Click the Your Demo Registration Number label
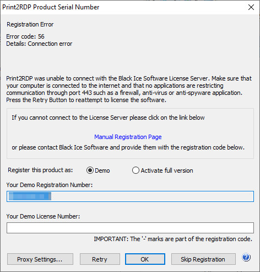The height and width of the screenshot is (272, 260). click(x=50, y=185)
